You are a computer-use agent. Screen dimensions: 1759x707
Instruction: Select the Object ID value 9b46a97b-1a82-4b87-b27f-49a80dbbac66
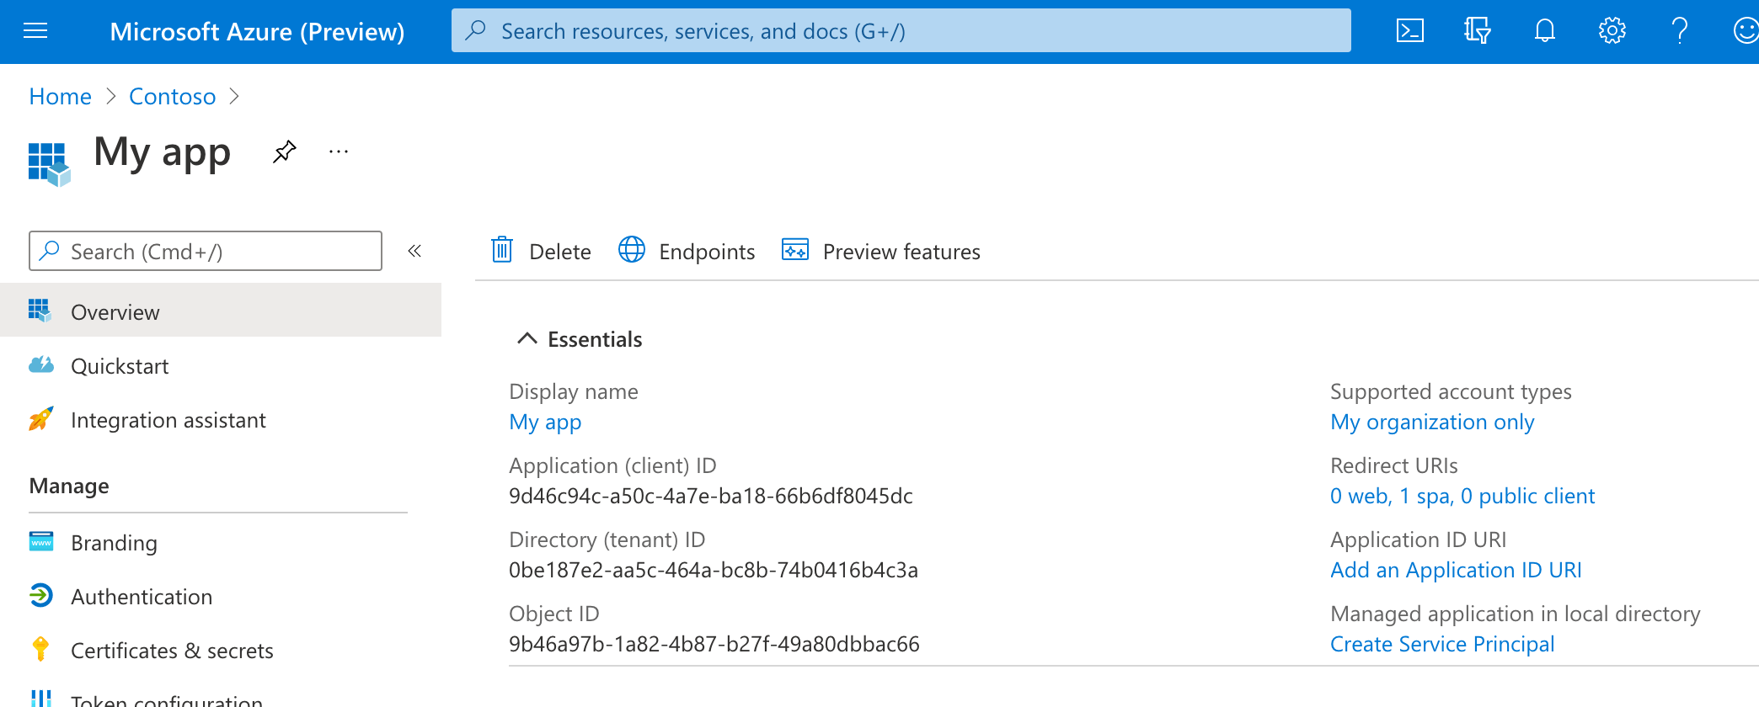coord(714,644)
